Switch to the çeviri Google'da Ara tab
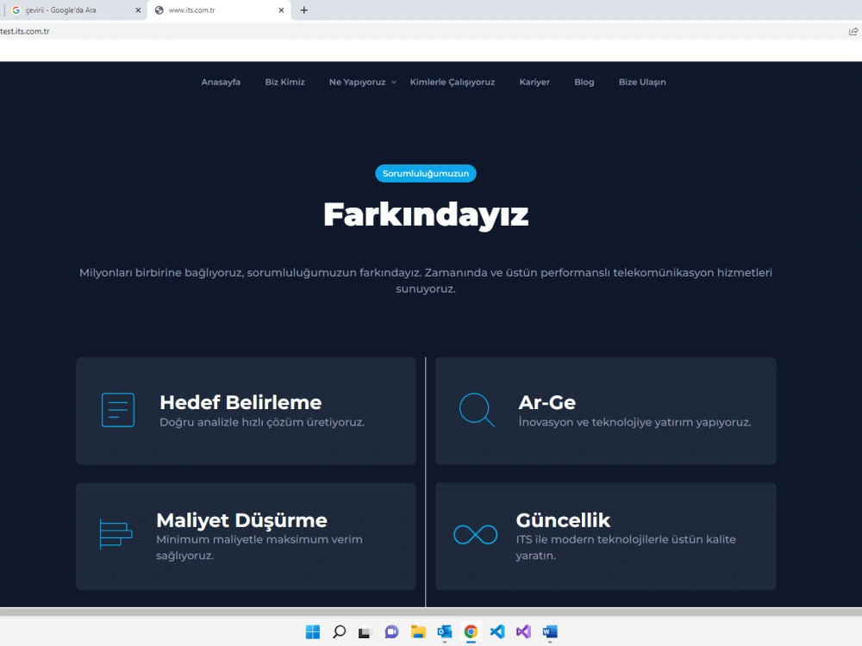Image resolution: width=862 pixels, height=646 pixels. point(73,9)
